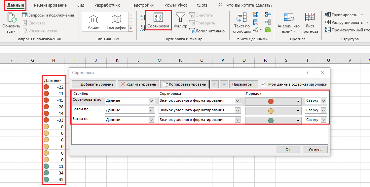
Task: Select cell with value 34
Action: click(x=54, y=173)
